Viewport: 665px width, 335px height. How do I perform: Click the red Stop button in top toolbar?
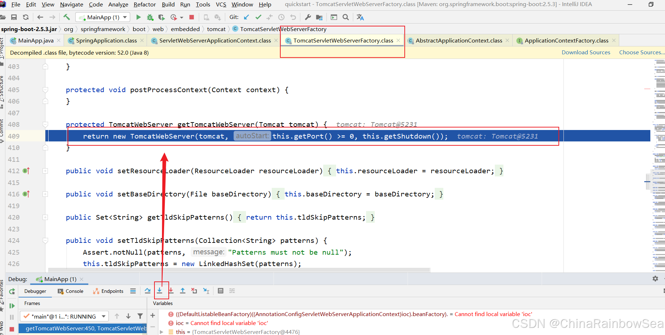(192, 17)
